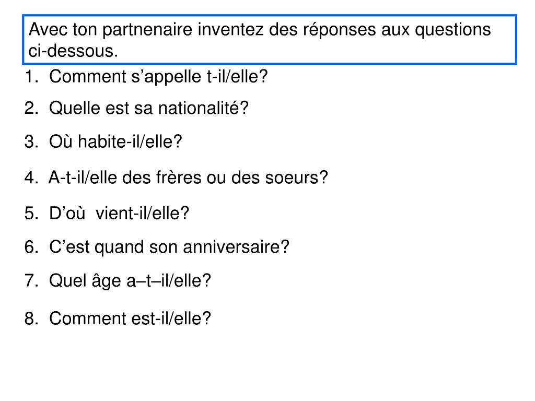Click the blue-bordered instruction text box
The image size is (535, 401).
coord(270,40)
